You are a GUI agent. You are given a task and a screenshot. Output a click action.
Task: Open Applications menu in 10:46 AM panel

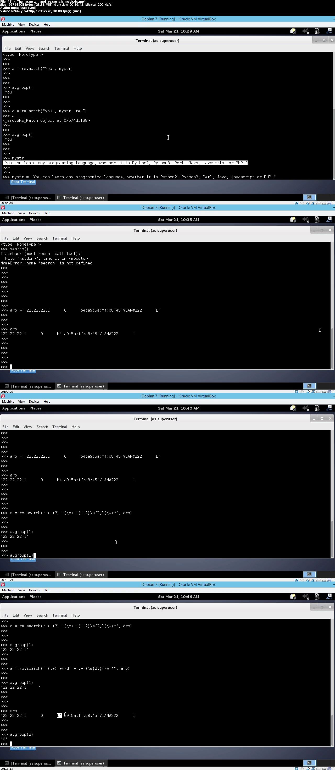[x=14, y=597]
